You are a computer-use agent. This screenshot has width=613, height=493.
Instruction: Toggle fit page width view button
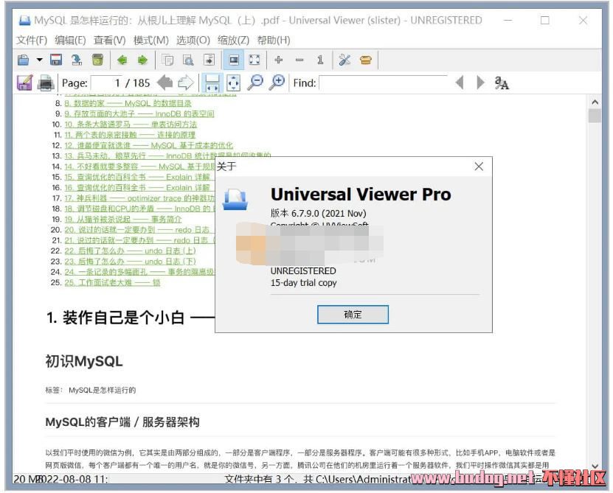(x=212, y=83)
